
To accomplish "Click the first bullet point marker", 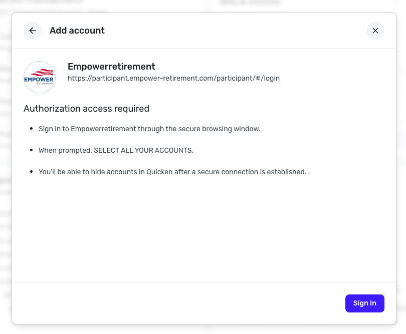I will click(31, 129).
